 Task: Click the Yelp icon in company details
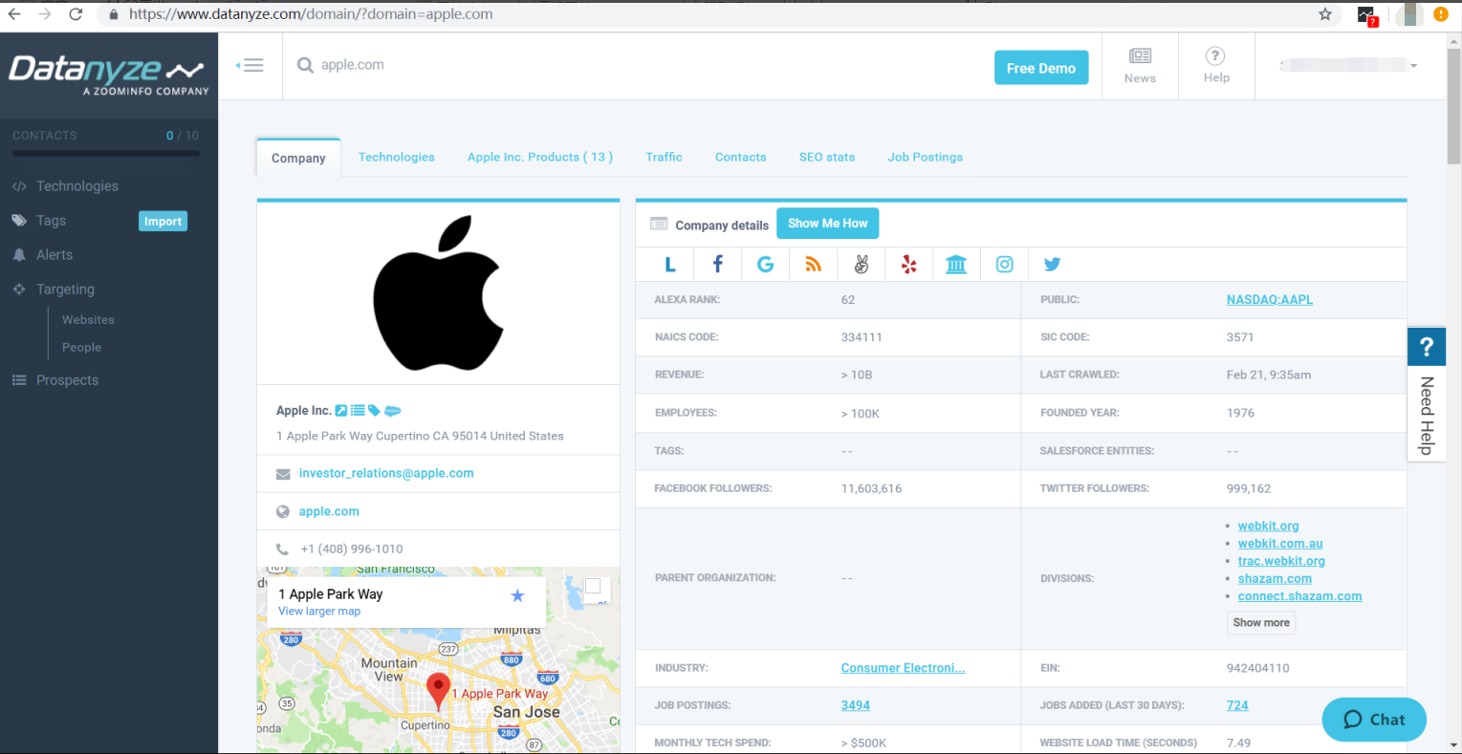908,265
